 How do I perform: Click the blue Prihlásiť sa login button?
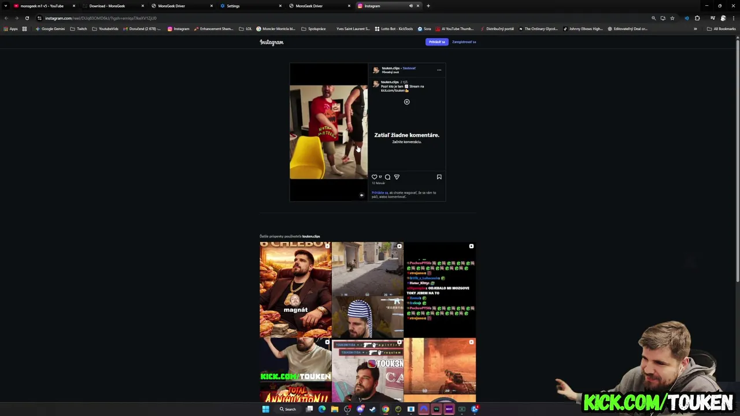tap(436, 42)
